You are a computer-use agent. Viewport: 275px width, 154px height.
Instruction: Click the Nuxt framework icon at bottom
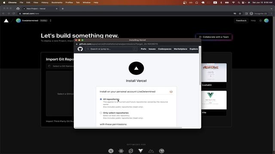(151, 151)
